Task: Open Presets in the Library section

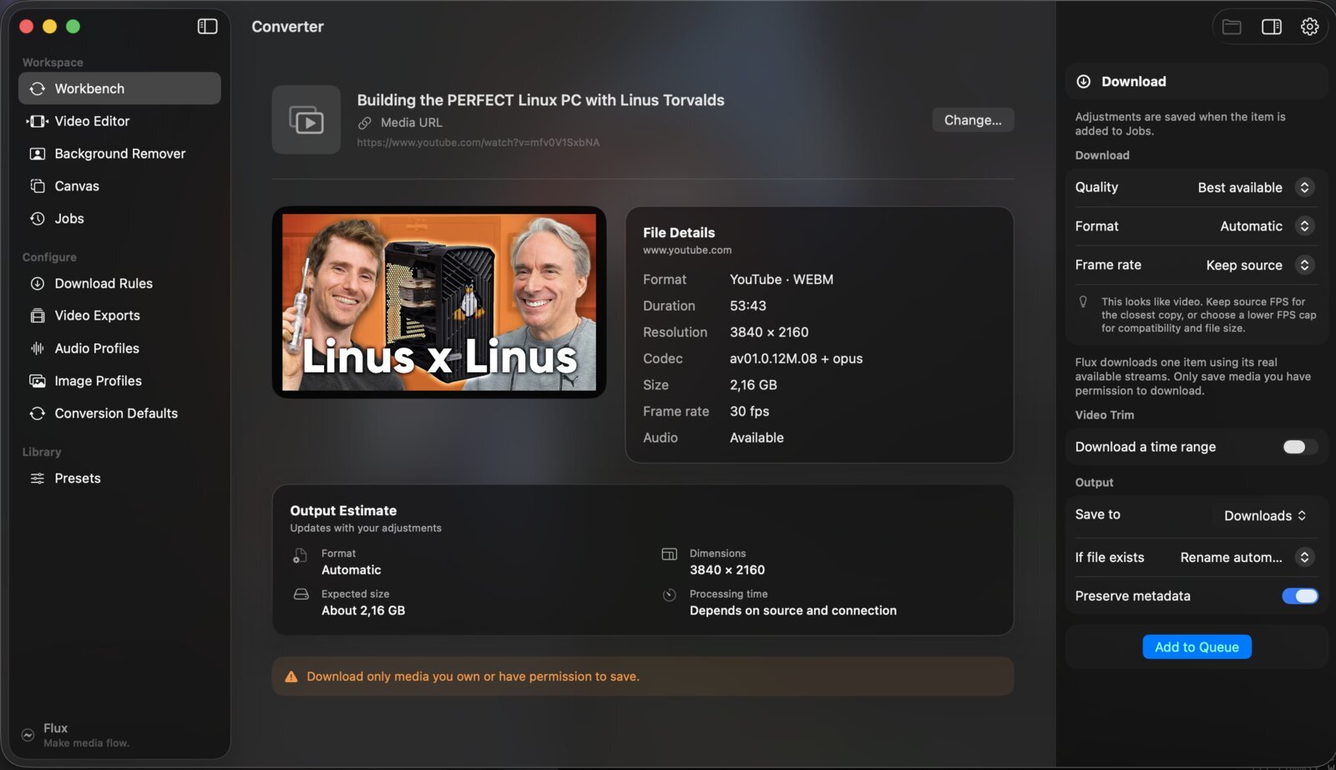Action: [x=119, y=479]
